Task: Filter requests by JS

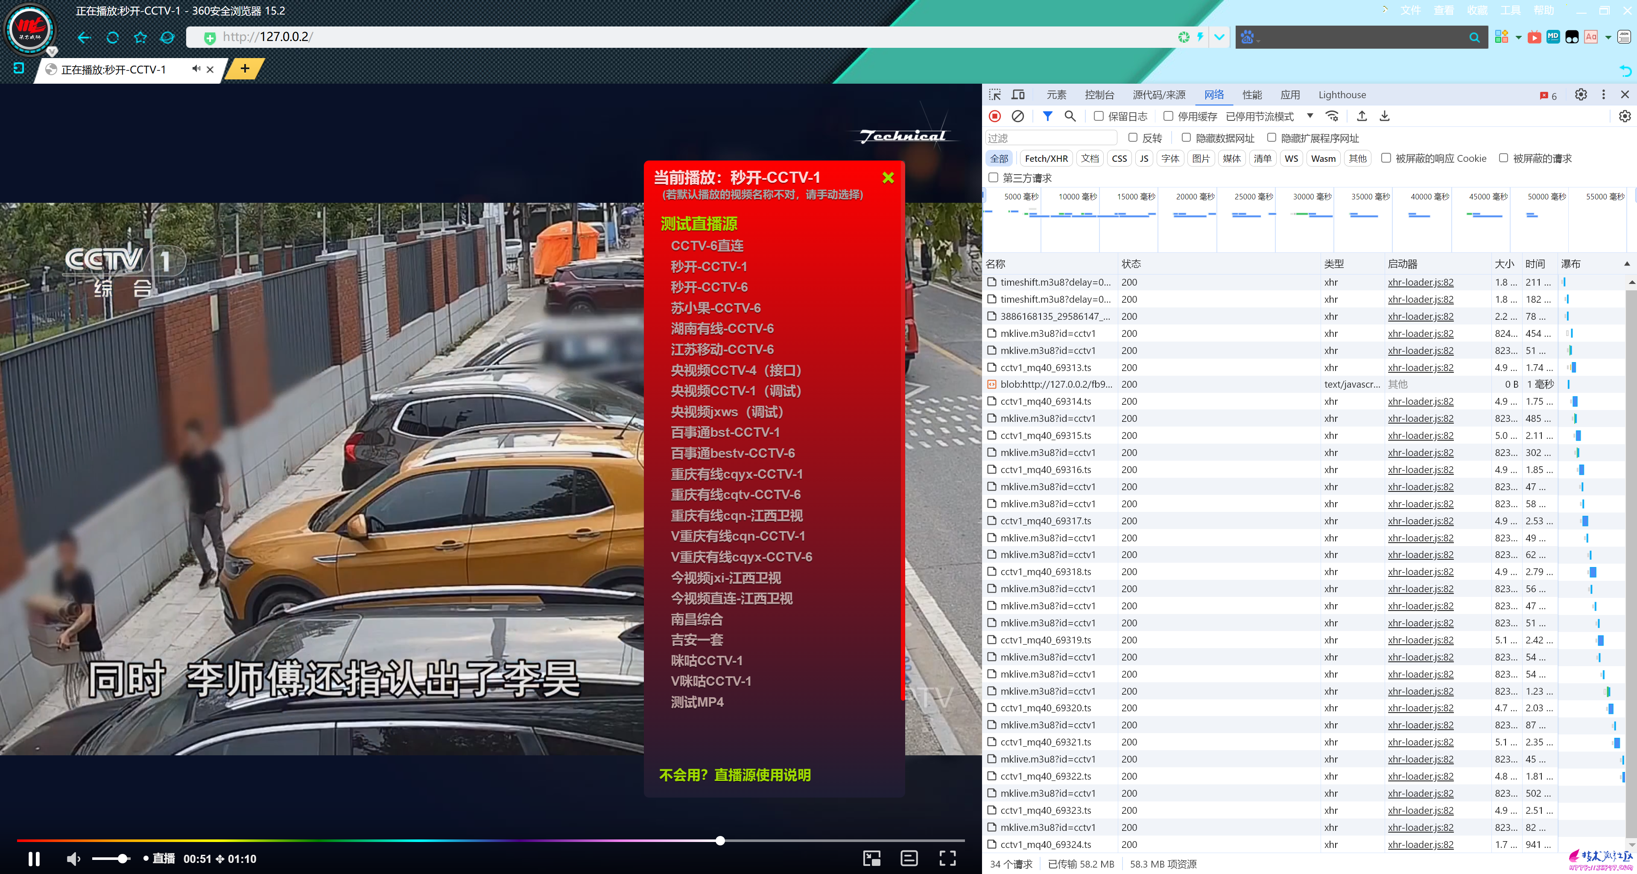Action: 1144,158
